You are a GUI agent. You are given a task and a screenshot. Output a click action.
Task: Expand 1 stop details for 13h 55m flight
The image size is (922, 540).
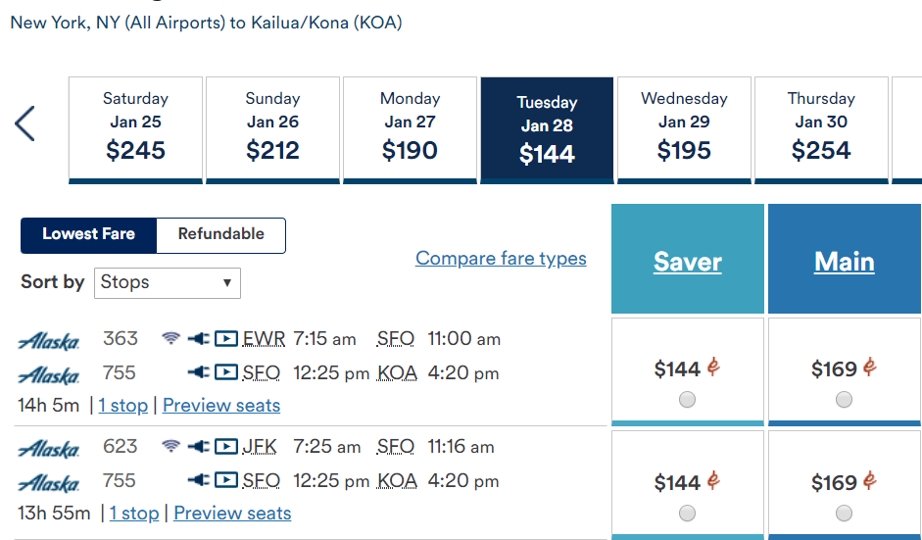133,513
